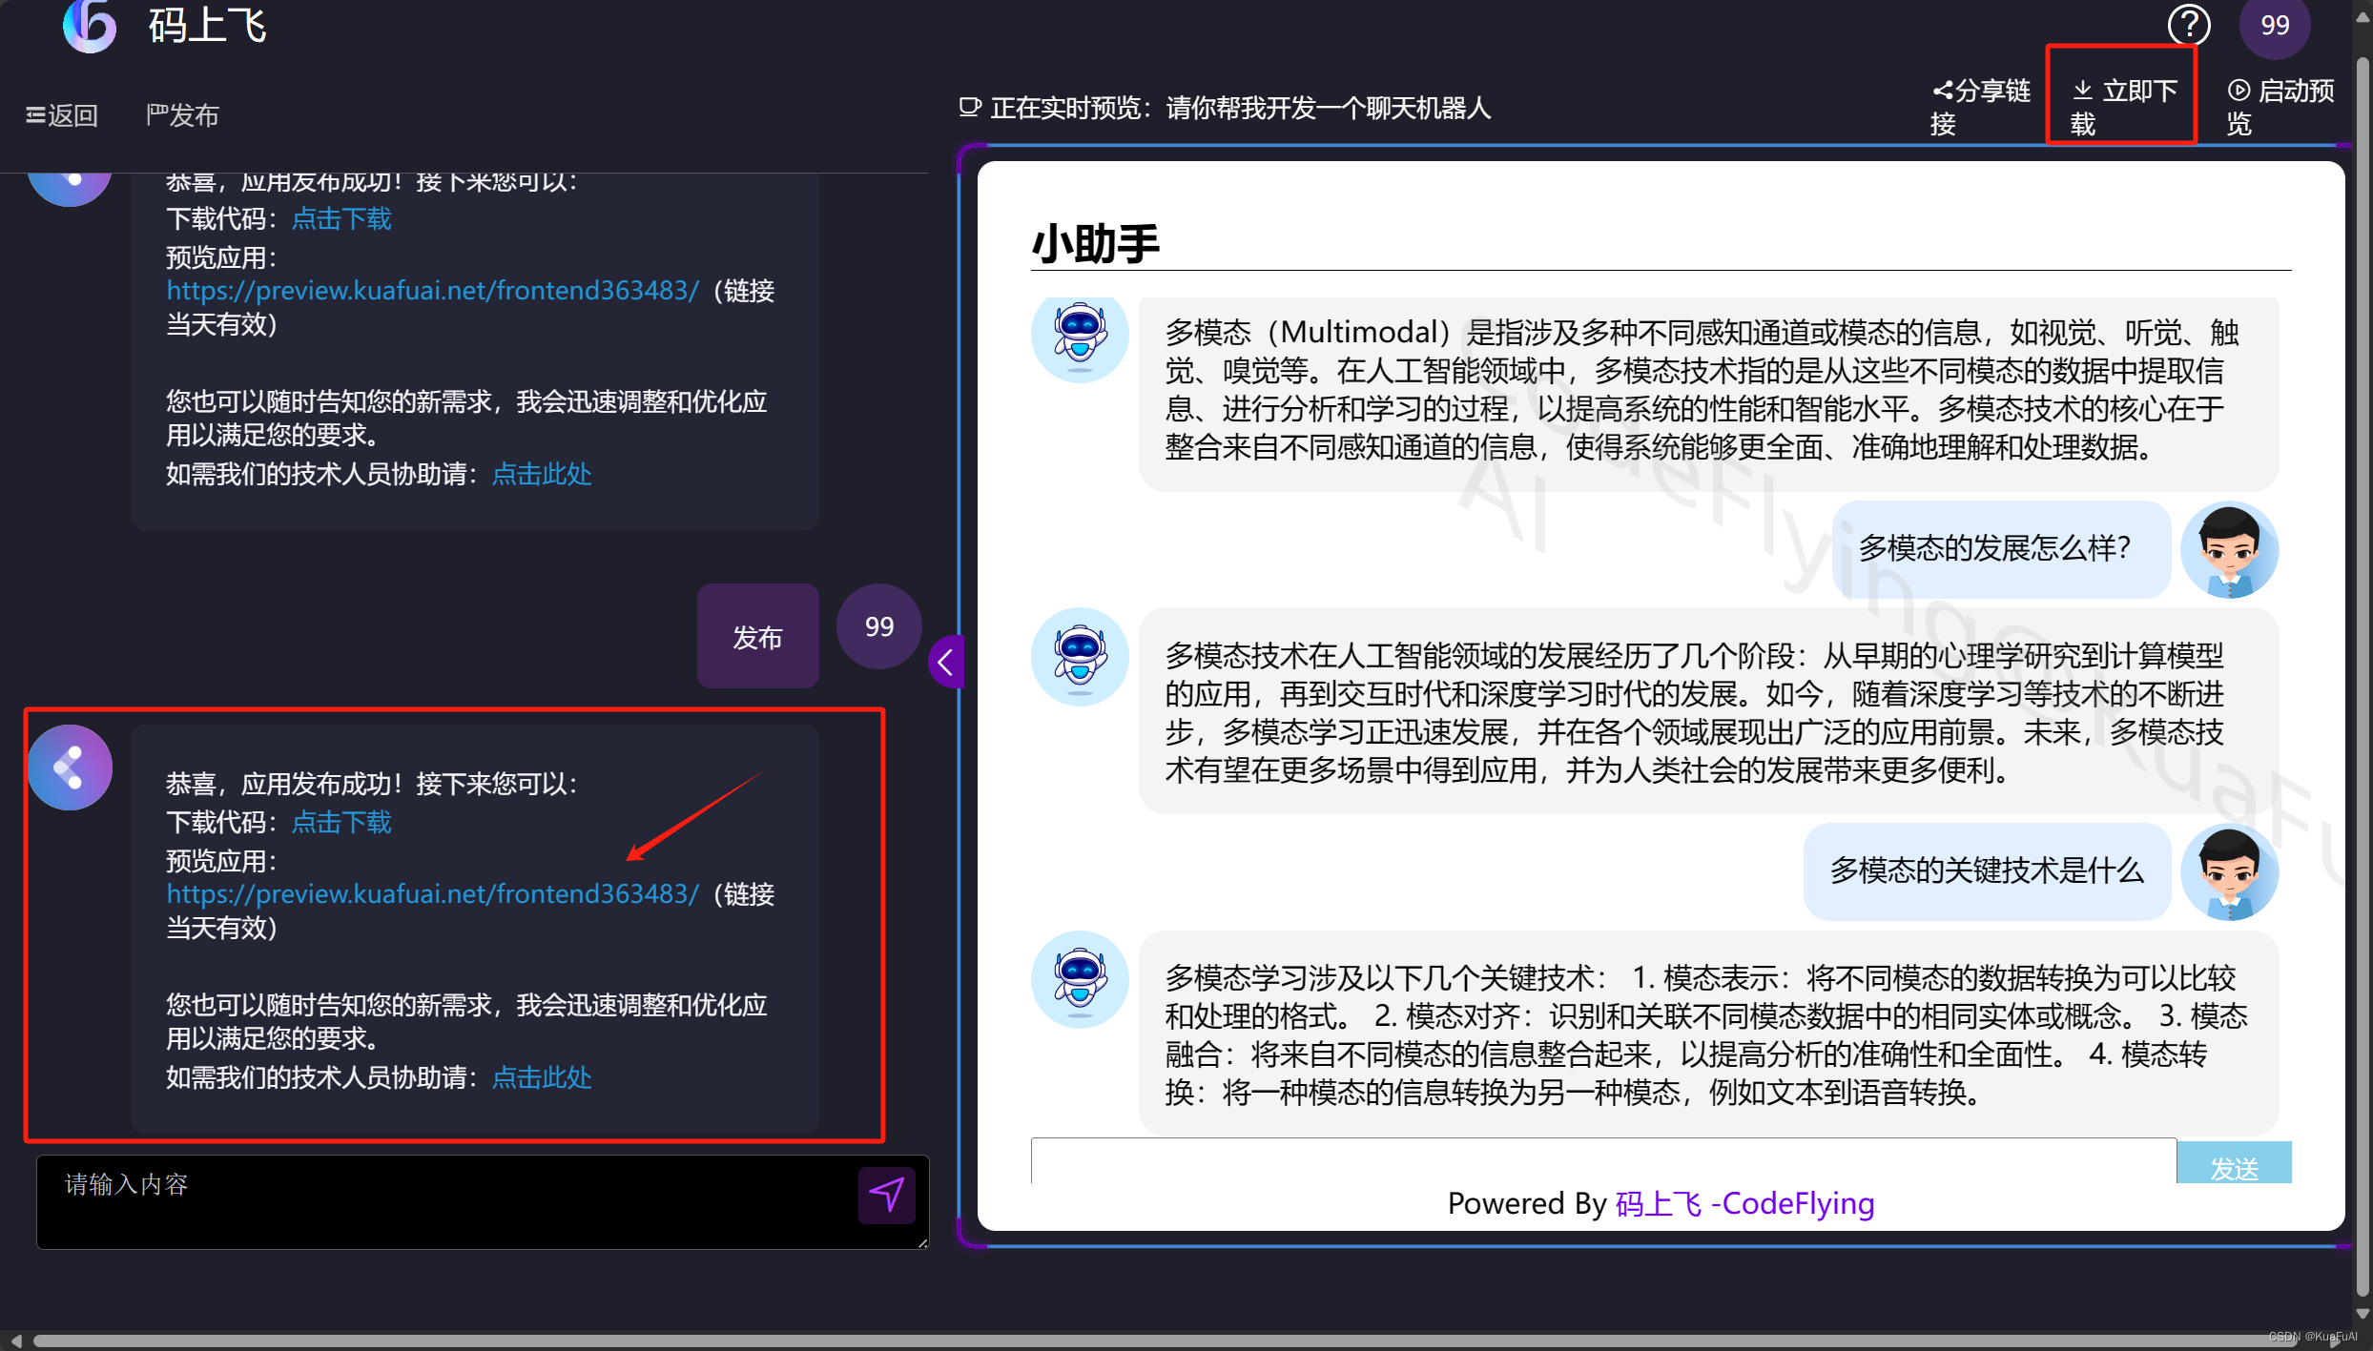Image resolution: width=2373 pixels, height=1351 pixels.
Task: Click the 码上飞 logo icon
Action: (89, 25)
